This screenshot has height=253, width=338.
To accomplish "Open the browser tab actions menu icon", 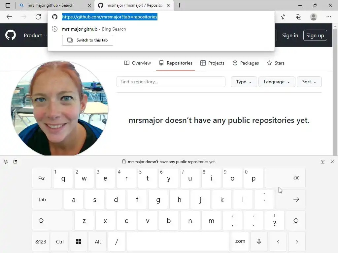I will pos(8,5).
